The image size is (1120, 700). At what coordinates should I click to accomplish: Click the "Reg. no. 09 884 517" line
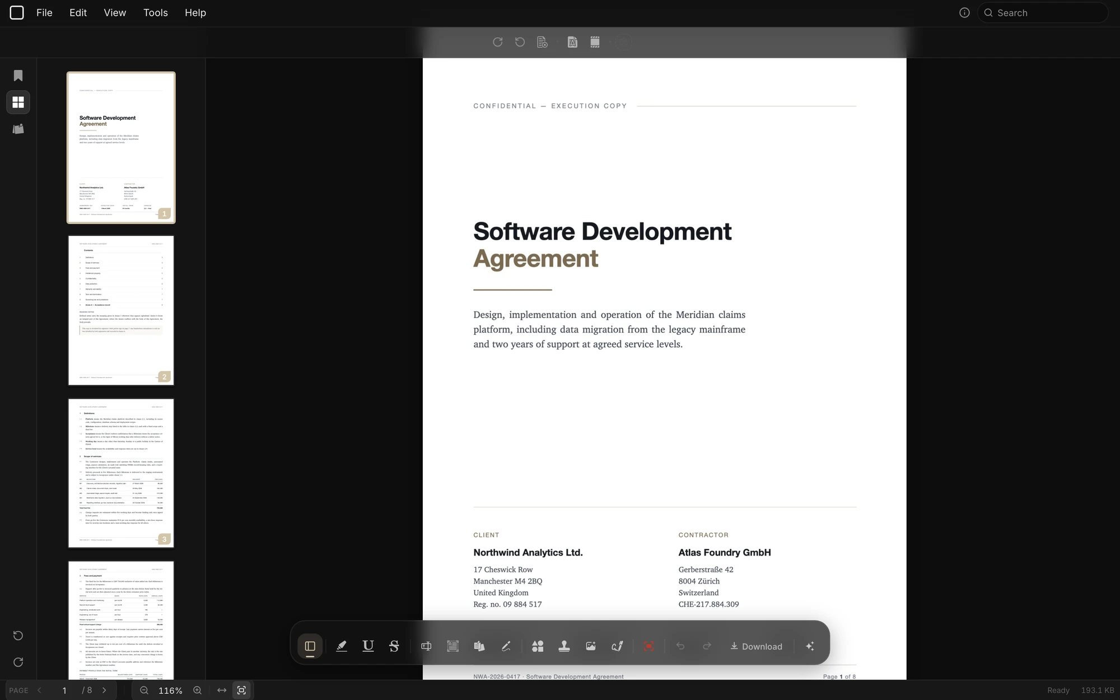(507, 604)
